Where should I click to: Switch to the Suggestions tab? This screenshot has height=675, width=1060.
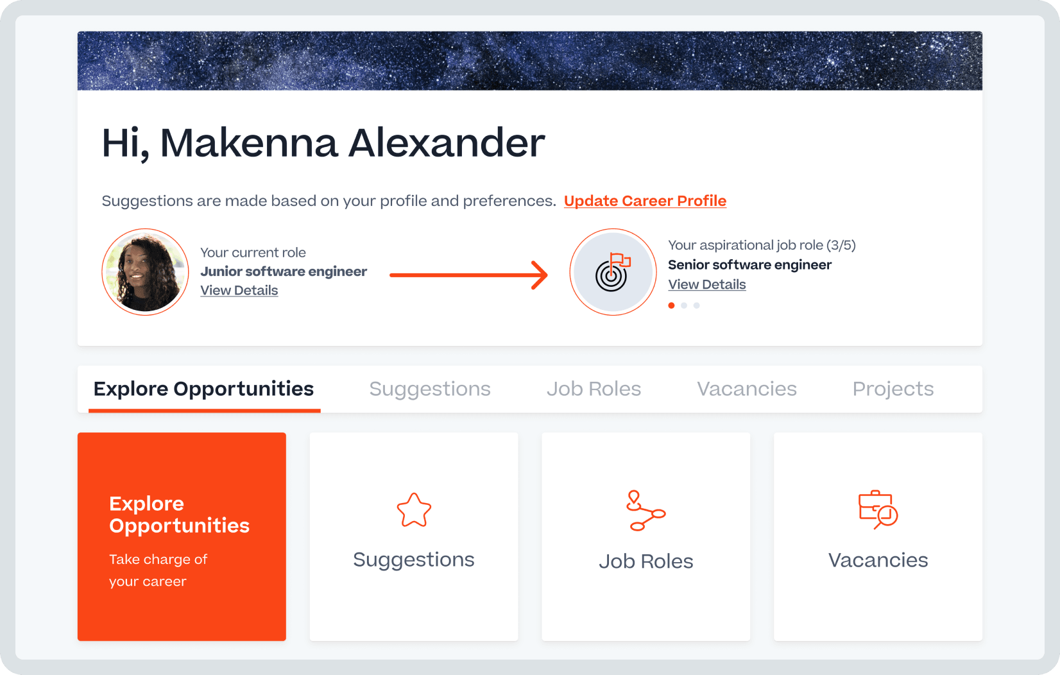pos(430,389)
